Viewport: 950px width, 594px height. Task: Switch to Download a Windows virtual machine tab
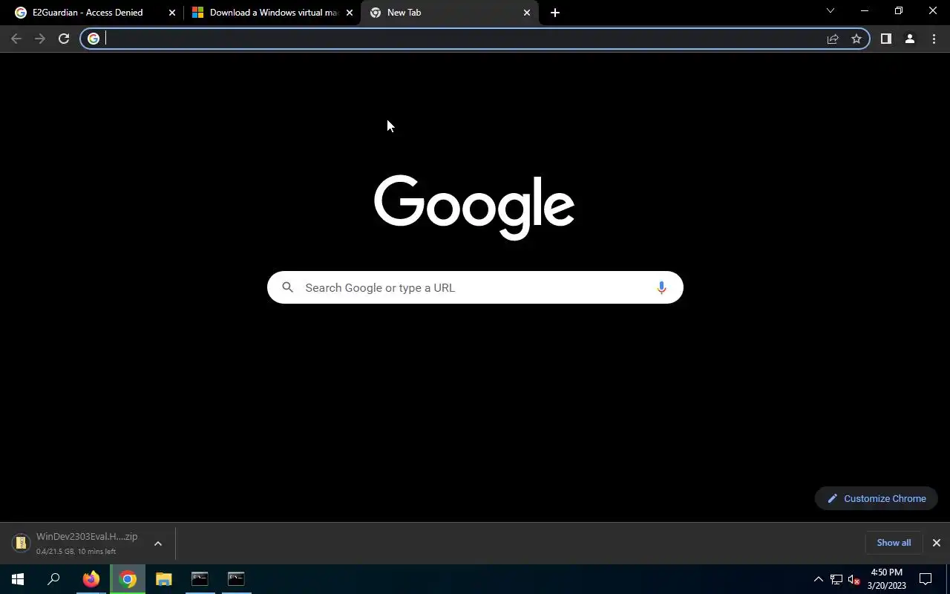272,13
